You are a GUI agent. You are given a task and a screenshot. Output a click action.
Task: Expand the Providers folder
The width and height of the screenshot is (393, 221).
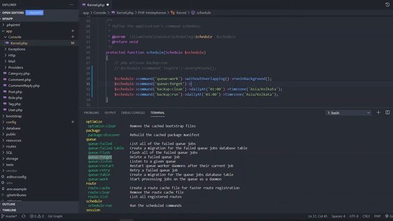(x=6, y=68)
